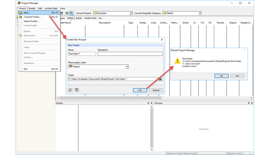270x155 pixels.
Task: Click the green tiles view icon in toolbar
Action: [67, 13]
